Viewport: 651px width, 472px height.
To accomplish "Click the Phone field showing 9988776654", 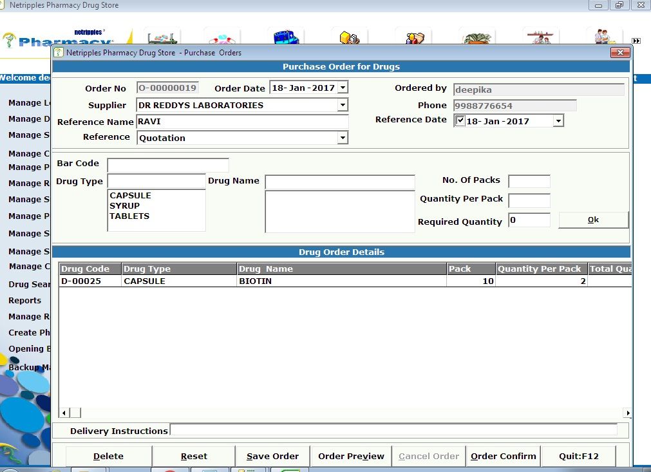I will pyautogui.click(x=515, y=106).
